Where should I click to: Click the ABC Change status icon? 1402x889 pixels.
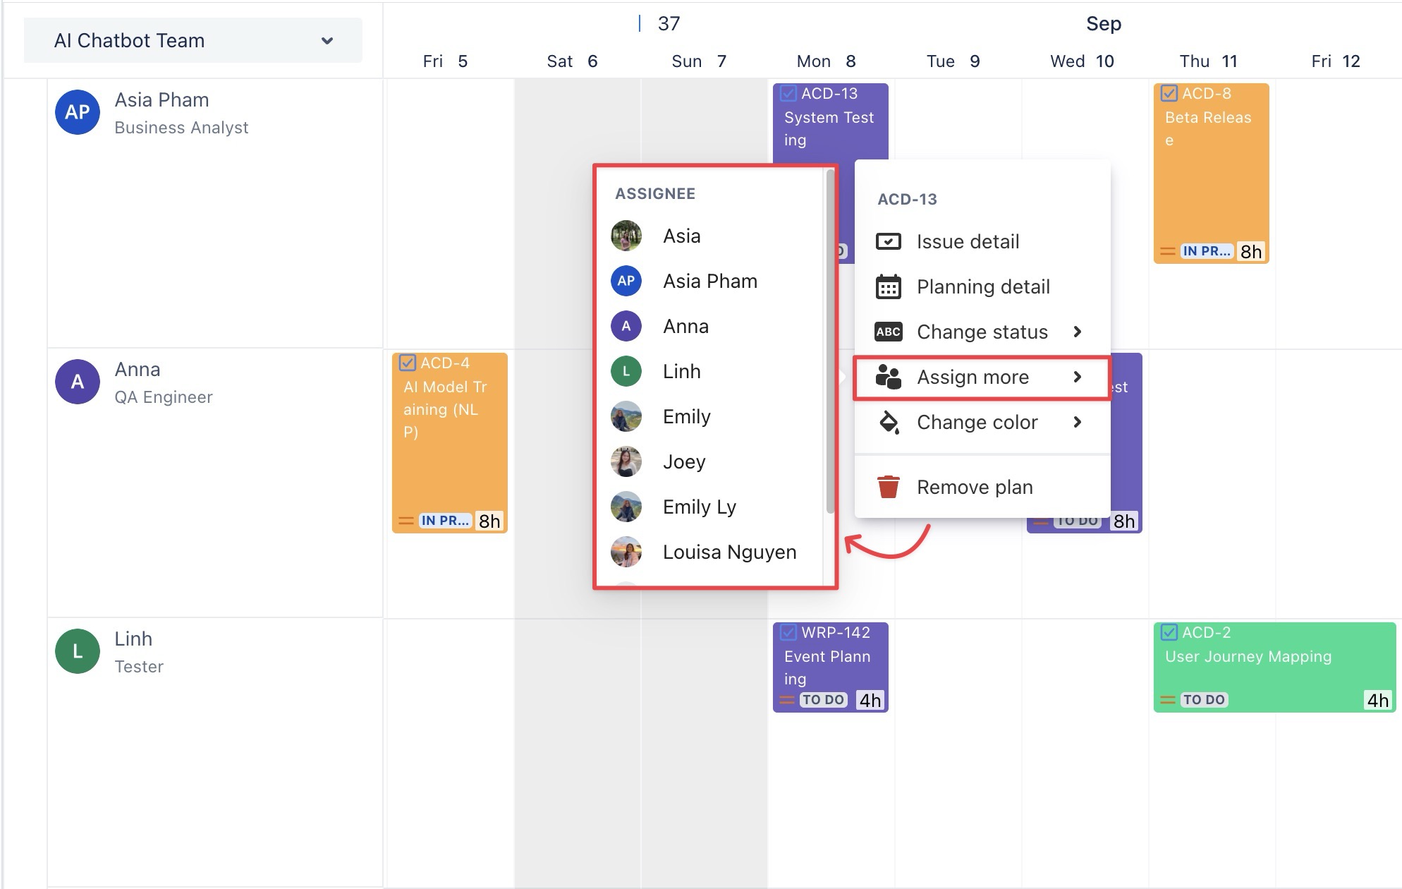pos(888,332)
